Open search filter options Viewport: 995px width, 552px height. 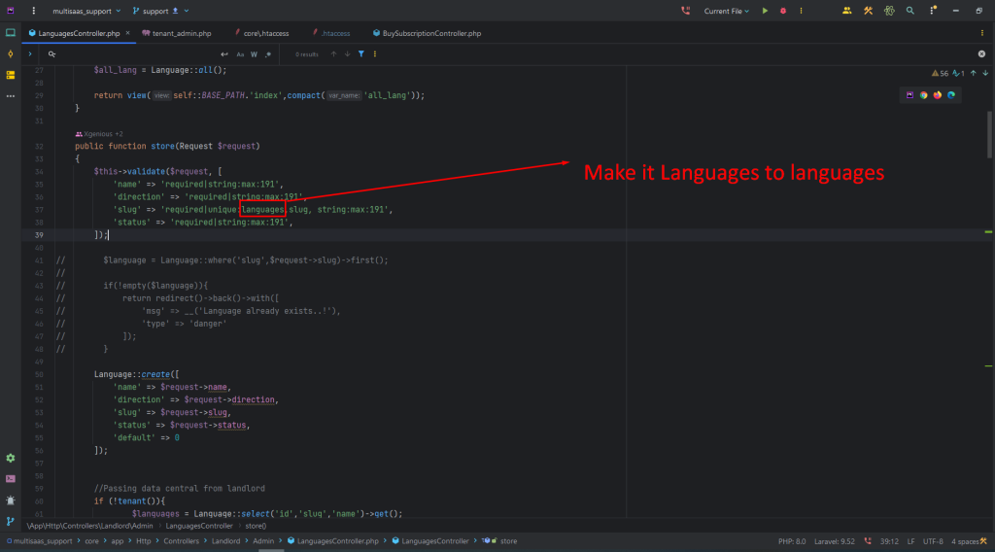click(x=361, y=54)
